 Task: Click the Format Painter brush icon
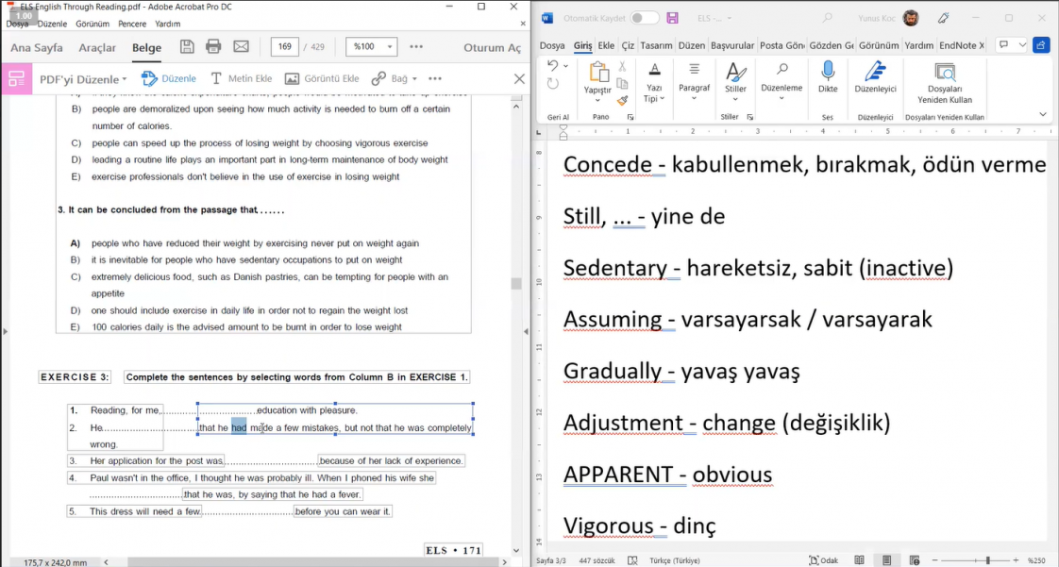point(622,101)
